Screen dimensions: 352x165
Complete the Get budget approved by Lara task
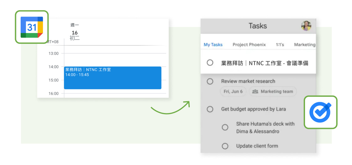[x=210, y=109]
